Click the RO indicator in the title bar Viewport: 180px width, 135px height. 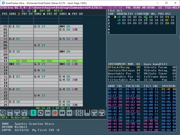pyautogui.click(x=120, y=8)
